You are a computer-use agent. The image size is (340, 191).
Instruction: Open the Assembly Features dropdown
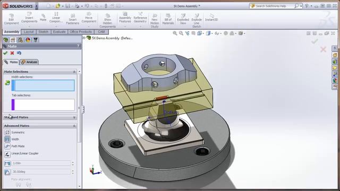125,27
